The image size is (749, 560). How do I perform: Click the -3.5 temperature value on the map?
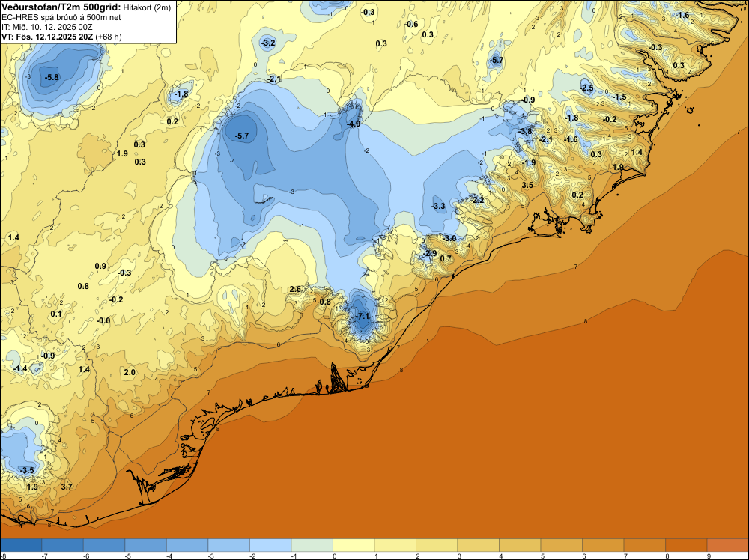pyautogui.click(x=27, y=470)
